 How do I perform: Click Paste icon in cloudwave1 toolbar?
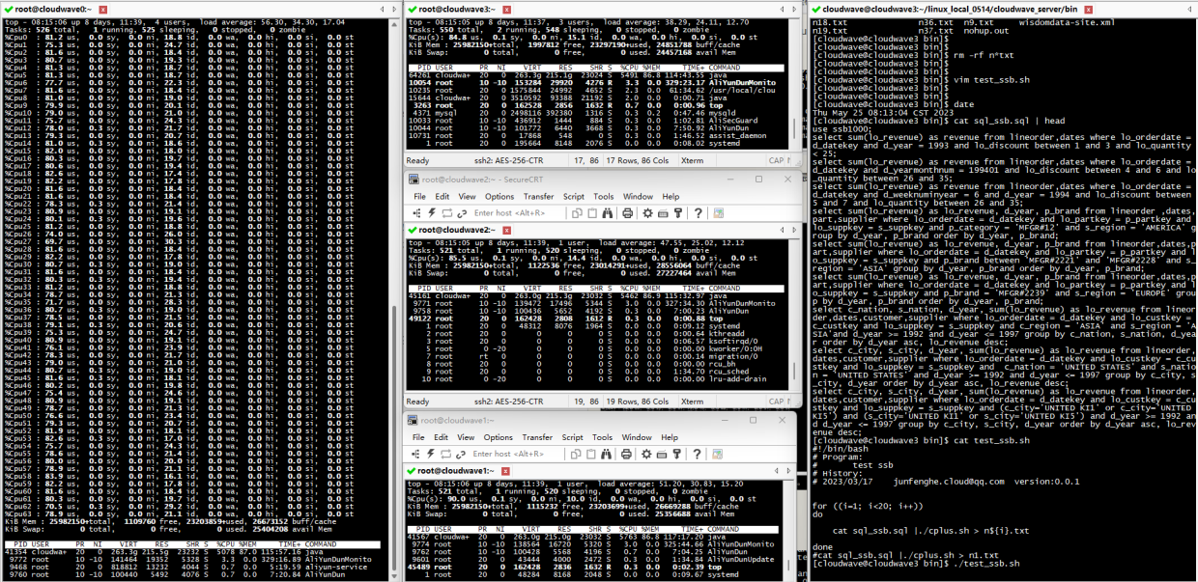591,454
